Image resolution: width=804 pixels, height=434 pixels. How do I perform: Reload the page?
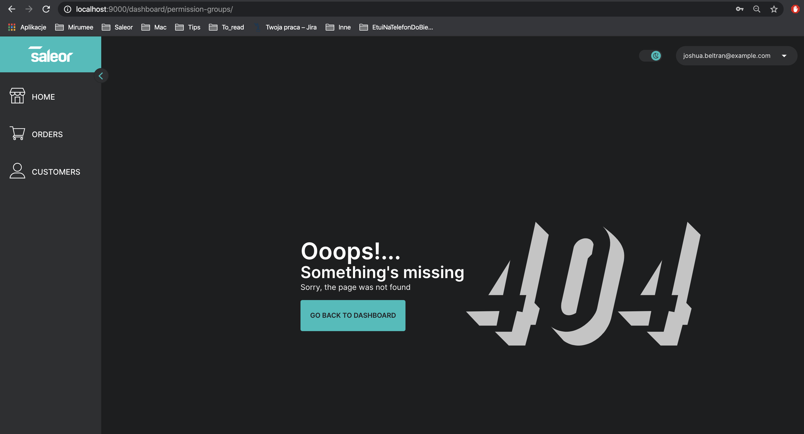pyautogui.click(x=46, y=9)
